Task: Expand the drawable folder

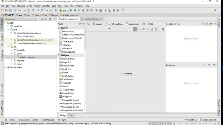Action: click(x=11, y=50)
